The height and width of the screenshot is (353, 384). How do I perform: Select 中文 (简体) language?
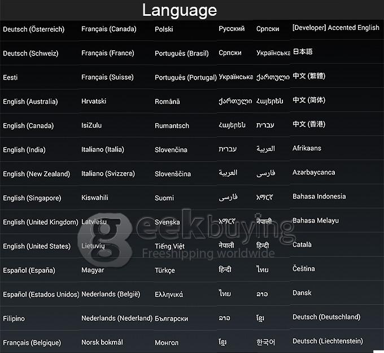pos(309,100)
